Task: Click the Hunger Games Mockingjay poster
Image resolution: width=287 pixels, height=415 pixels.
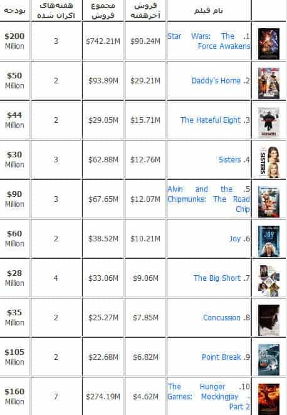Action: coord(269,399)
